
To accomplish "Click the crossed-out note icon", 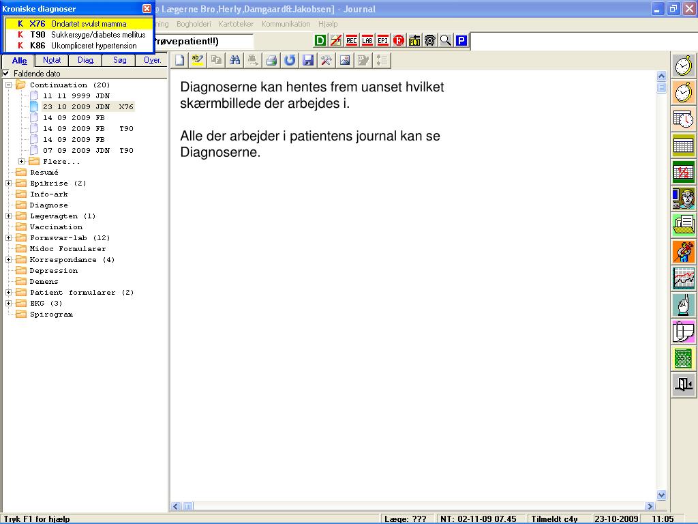I will tap(335, 40).
